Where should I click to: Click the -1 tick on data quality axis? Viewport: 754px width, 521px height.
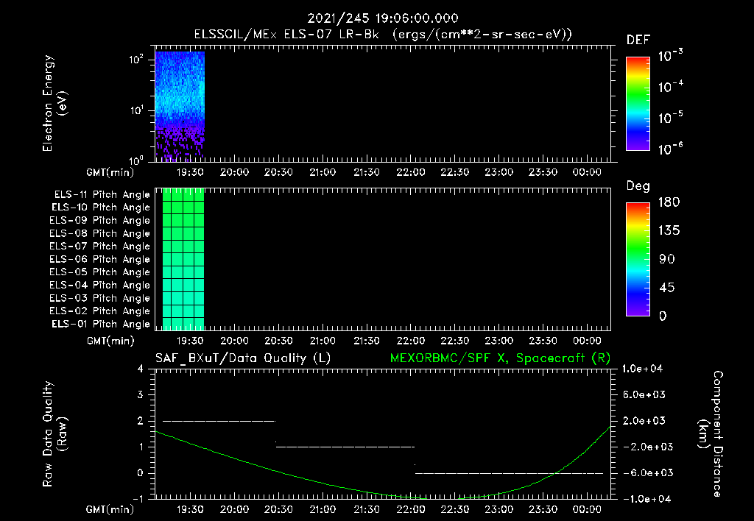(138, 499)
